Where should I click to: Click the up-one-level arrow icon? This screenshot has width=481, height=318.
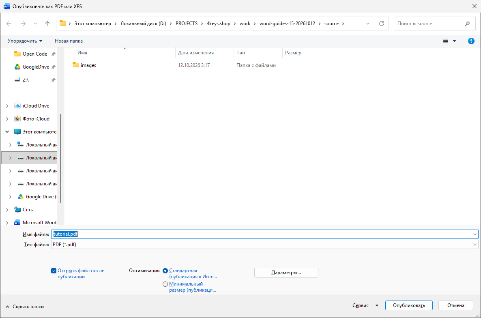coord(47,23)
